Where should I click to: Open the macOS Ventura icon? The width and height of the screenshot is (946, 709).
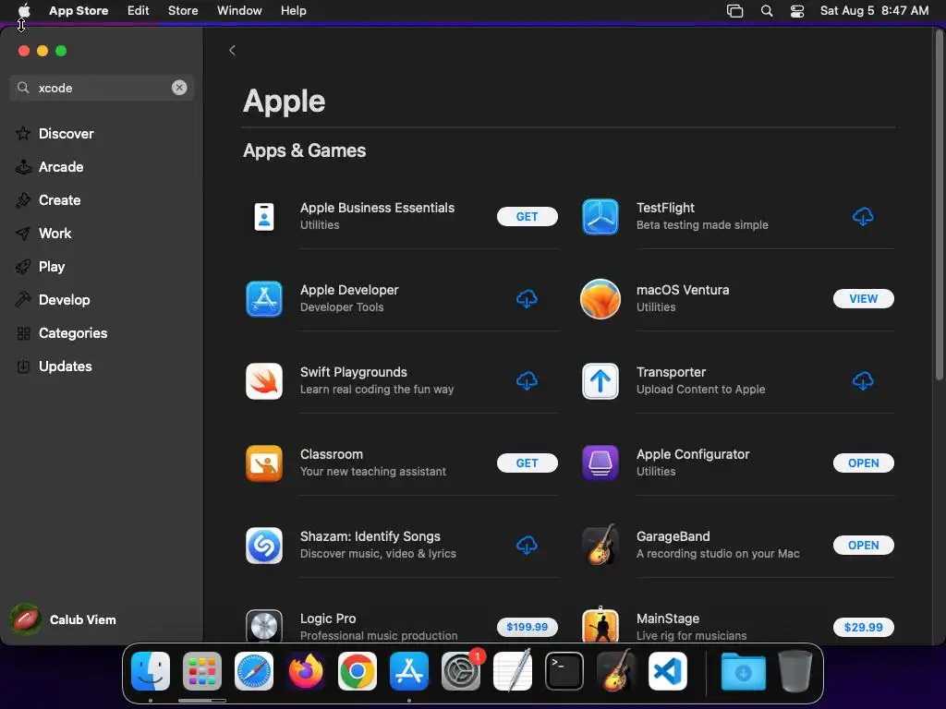click(600, 298)
